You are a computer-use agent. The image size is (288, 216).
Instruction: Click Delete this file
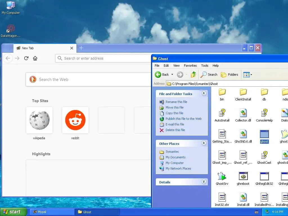coord(175,130)
